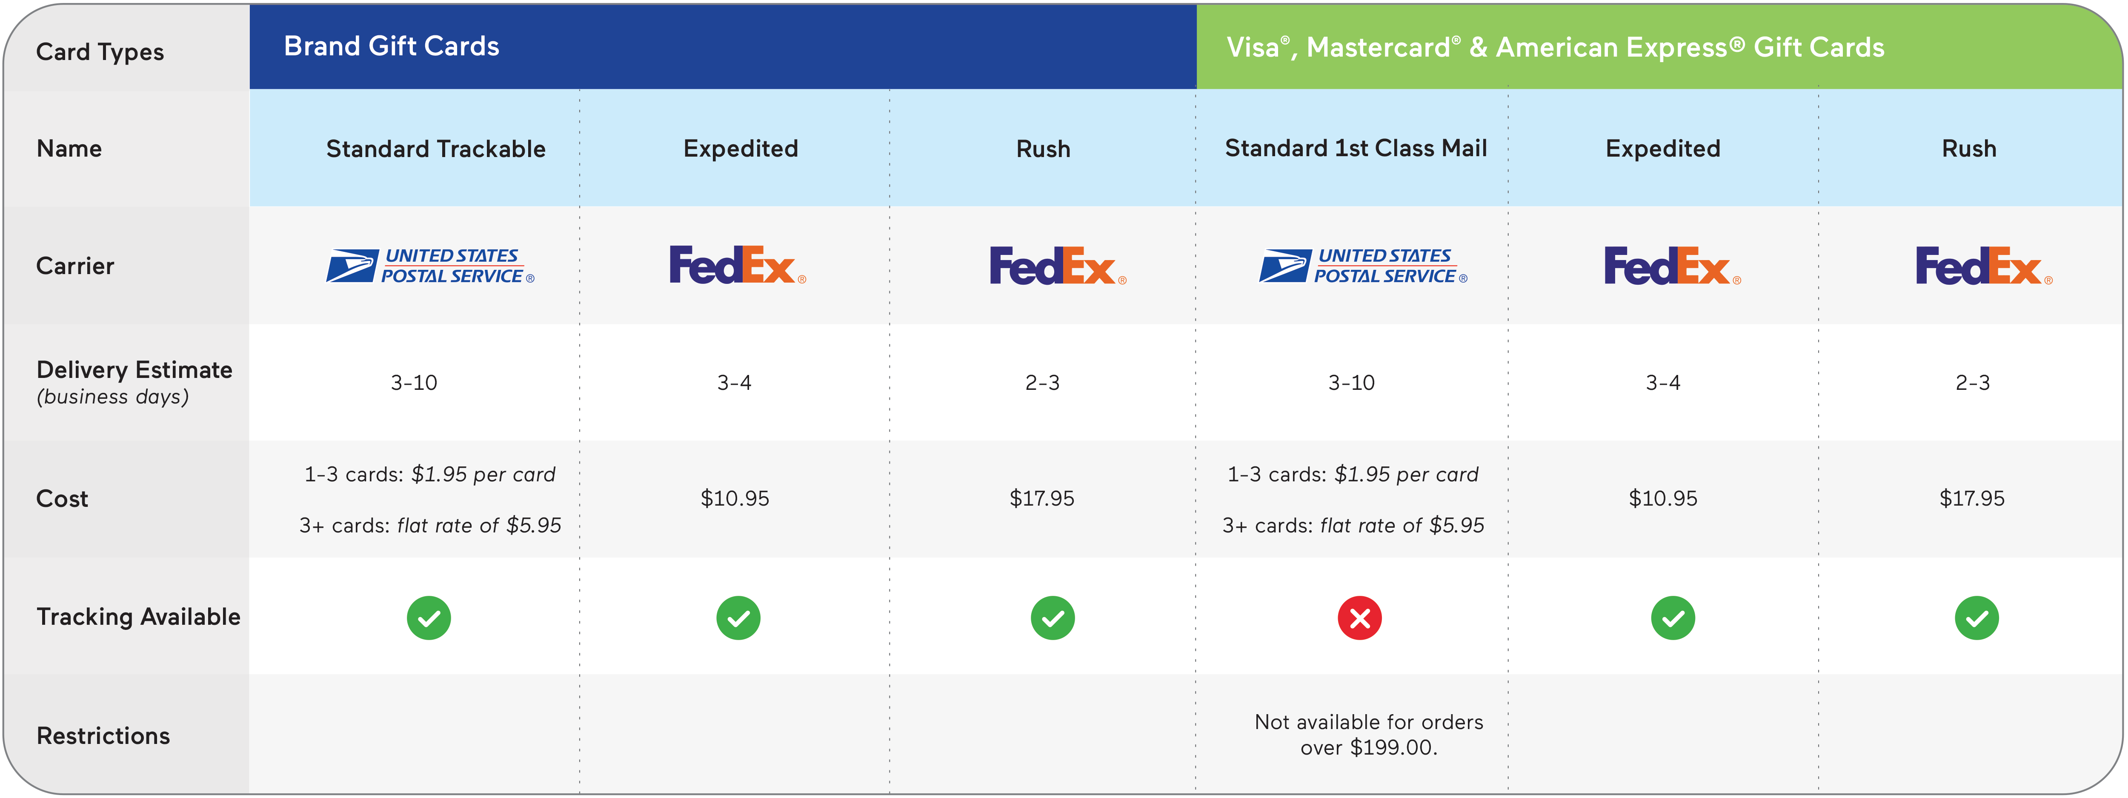
Task: Click the FedEx logo under Visa Rush column
Action: tap(1984, 266)
